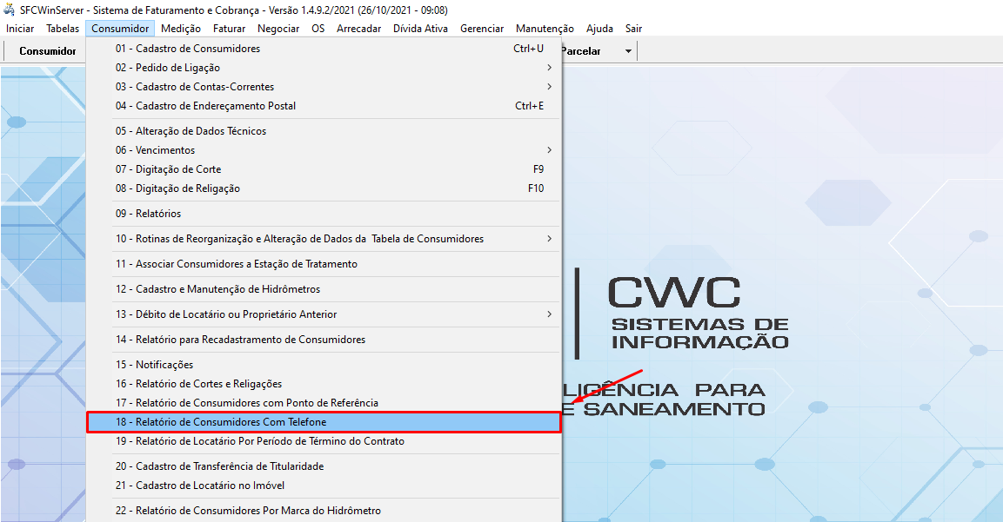Screen dimensions: 1003x522
Task: Click Sair in the menu bar
Action: 633,29
